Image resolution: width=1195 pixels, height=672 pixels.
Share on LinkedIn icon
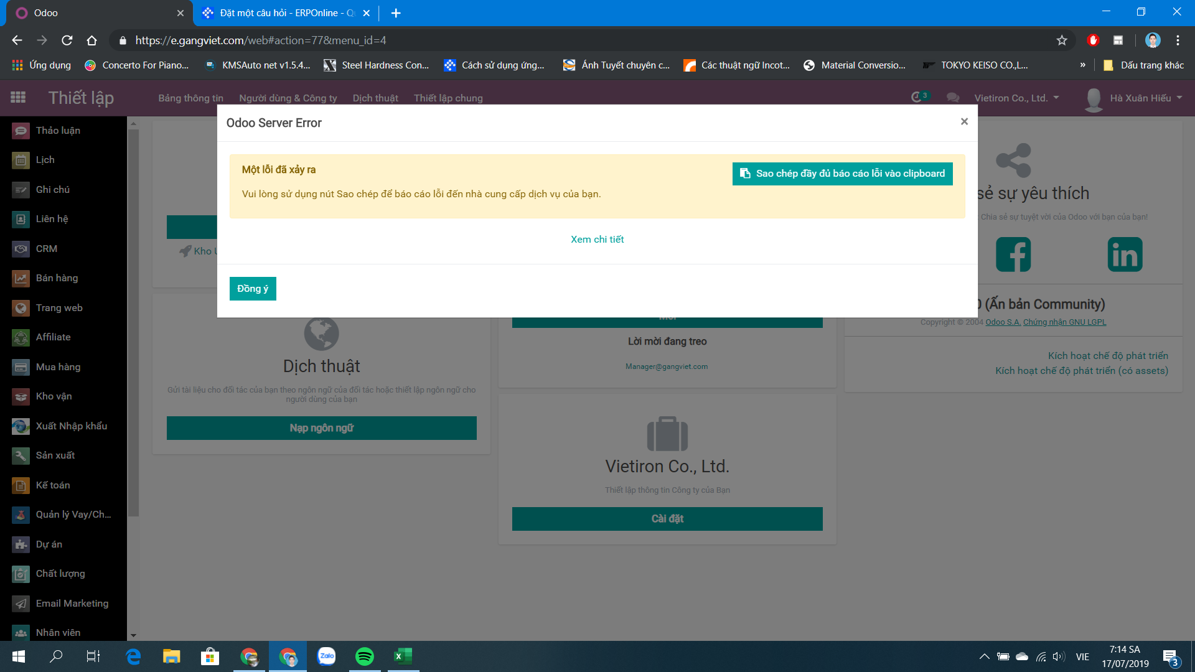1125,254
